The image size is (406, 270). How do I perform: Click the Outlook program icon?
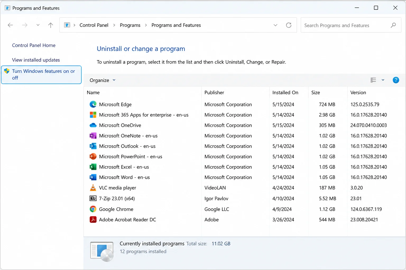(93, 146)
